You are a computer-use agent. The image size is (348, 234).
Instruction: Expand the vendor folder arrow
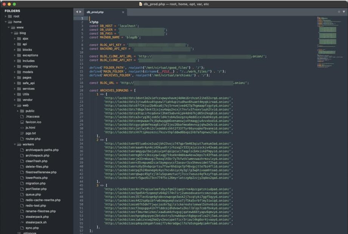pyautogui.click(x=15, y=100)
